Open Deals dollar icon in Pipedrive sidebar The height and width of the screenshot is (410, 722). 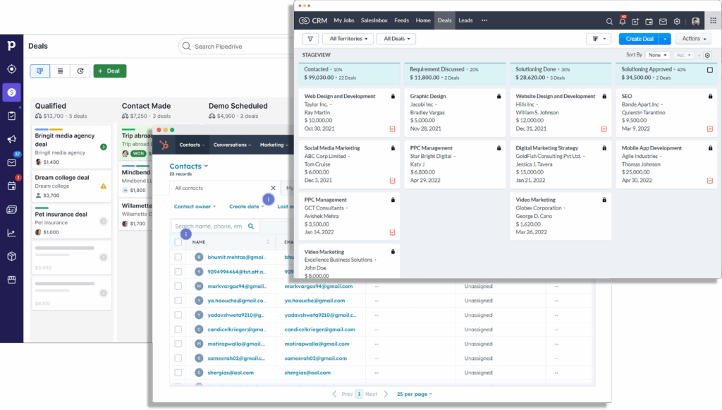point(11,92)
